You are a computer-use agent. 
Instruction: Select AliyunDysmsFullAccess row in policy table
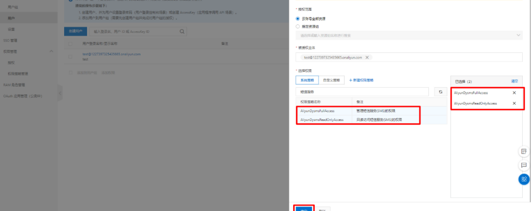[x=371, y=110]
